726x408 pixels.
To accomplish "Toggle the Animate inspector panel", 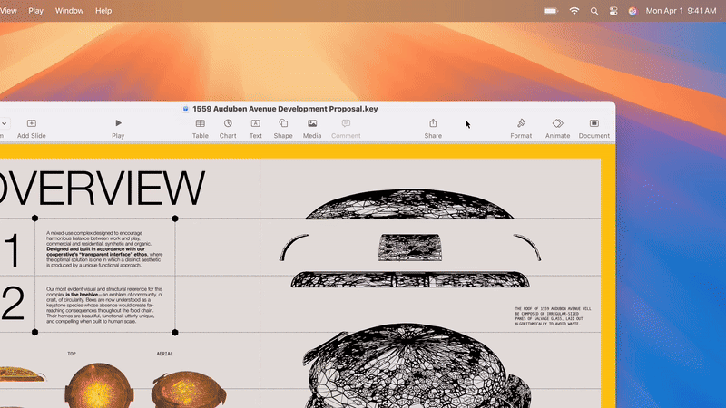I will coord(557,123).
